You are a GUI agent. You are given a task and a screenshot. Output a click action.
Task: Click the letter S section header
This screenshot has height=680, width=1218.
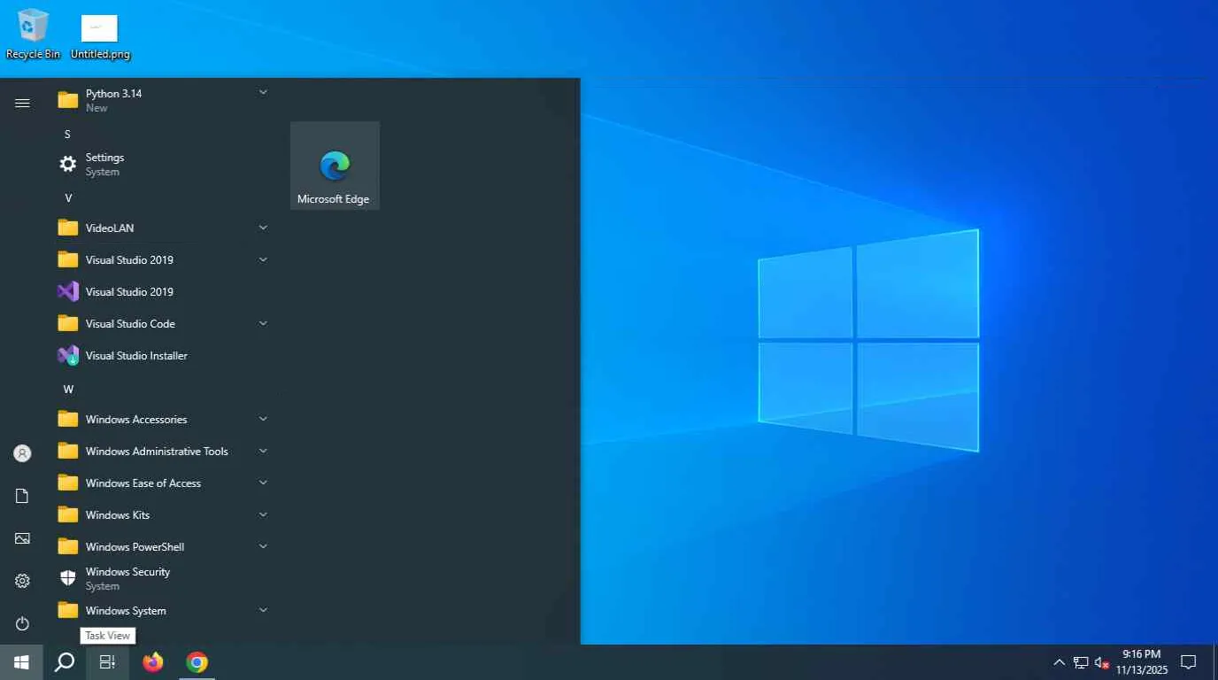[x=67, y=134]
